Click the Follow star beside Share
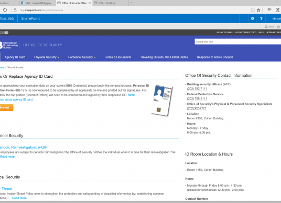The image size is (281, 203). [x=278, y=27]
